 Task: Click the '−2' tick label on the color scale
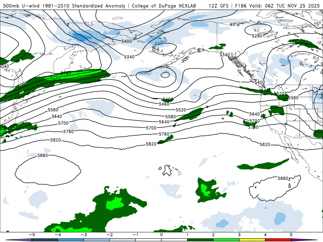[x=109, y=235]
